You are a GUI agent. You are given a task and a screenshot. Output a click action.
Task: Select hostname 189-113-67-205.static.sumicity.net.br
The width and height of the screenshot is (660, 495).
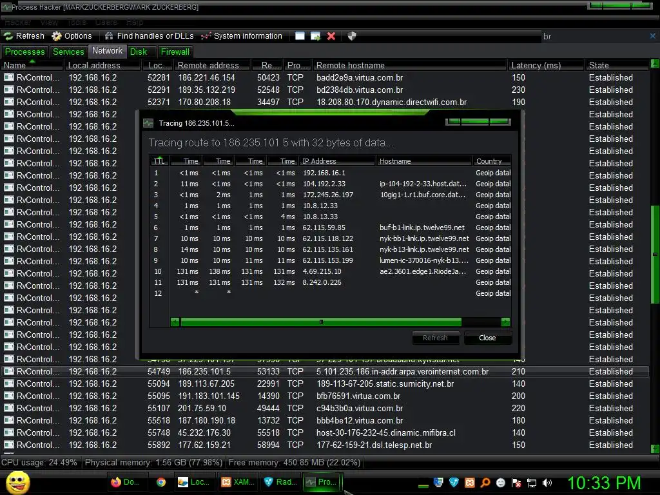click(x=385, y=383)
